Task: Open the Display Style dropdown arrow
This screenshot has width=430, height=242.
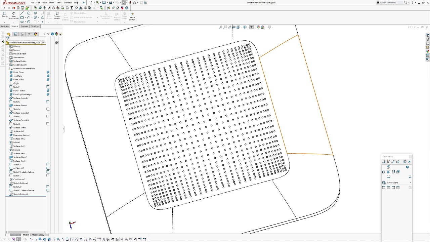Action: tap(248, 27)
